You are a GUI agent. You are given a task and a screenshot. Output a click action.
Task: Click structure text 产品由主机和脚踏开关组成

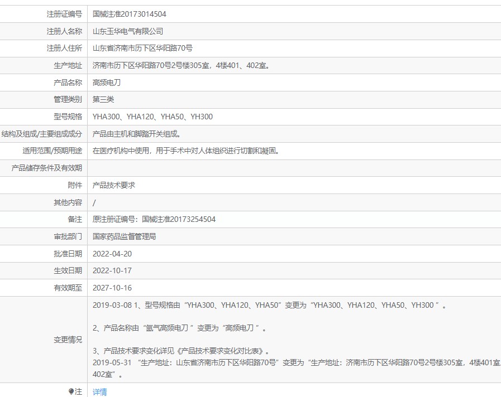[x=136, y=134]
